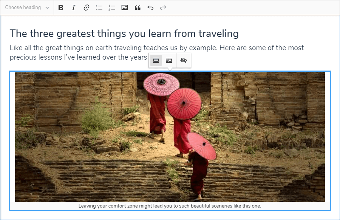Screen dimensions: 340x220
Task: Undo the last change
Action: (x=150, y=8)
